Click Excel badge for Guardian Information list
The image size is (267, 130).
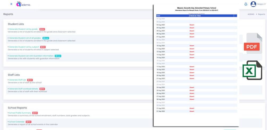(58, 56)
